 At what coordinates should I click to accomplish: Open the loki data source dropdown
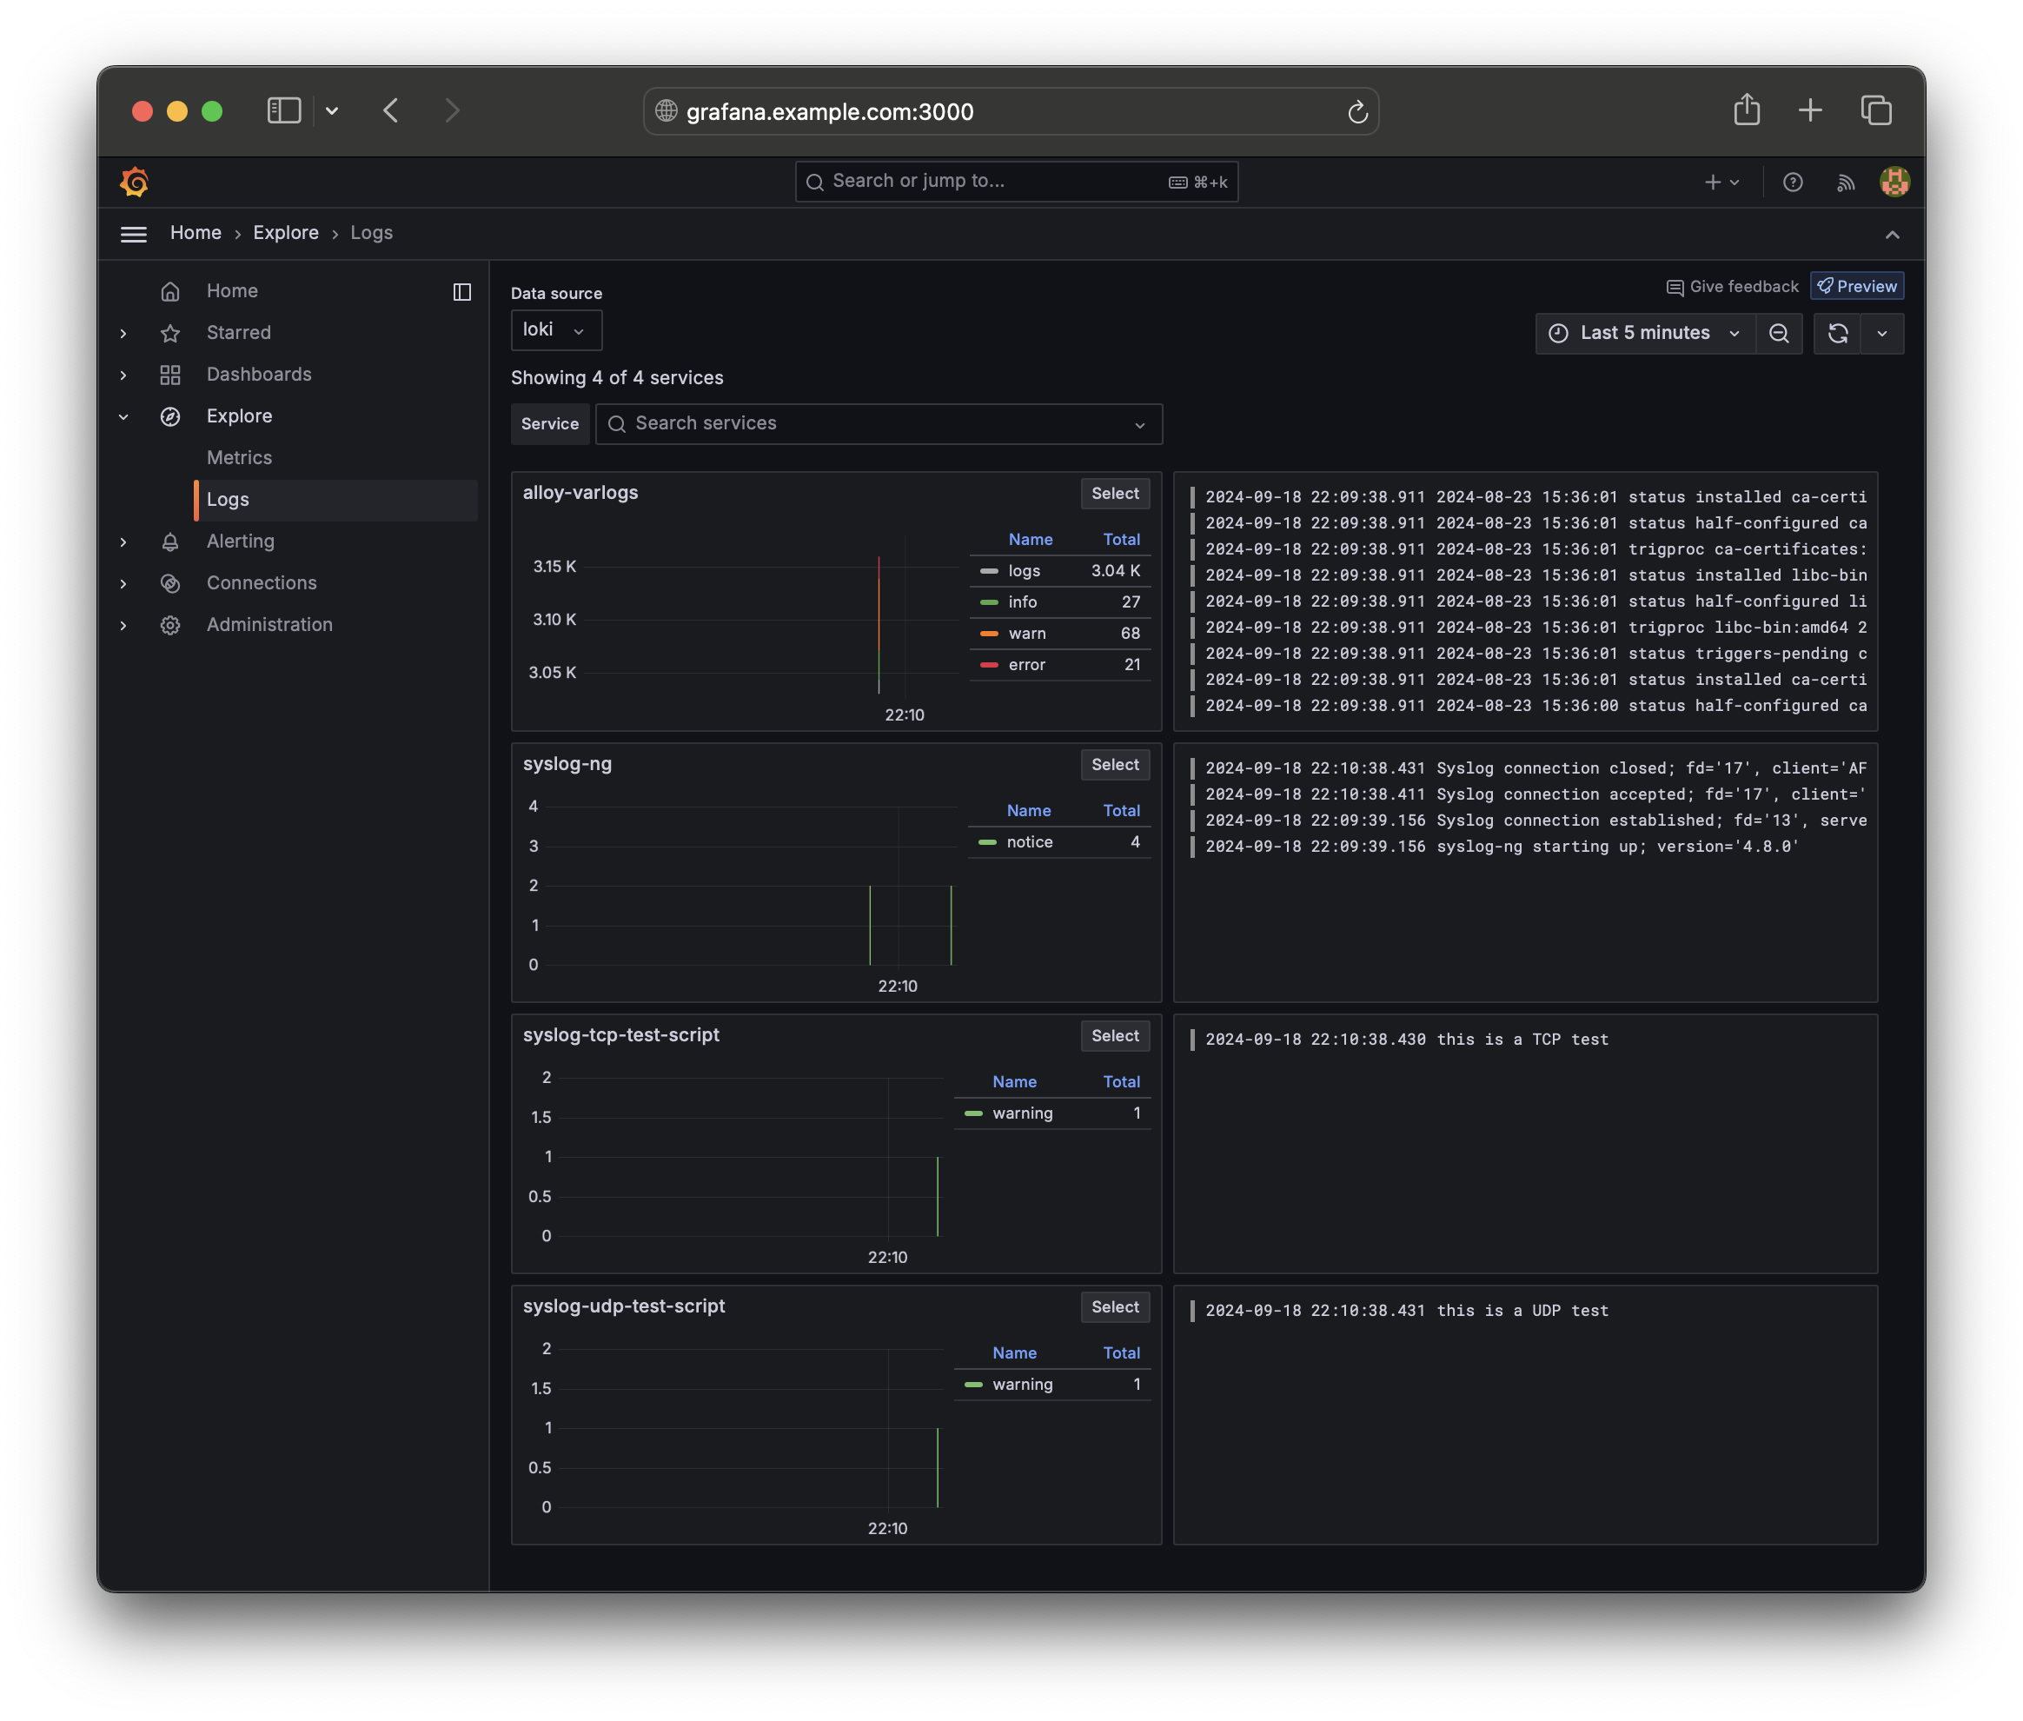coord(555,329)
